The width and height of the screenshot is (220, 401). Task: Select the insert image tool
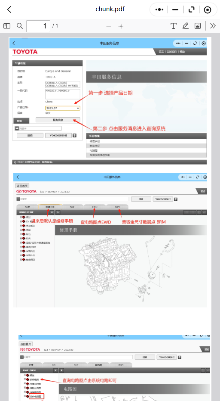point(198,26)
